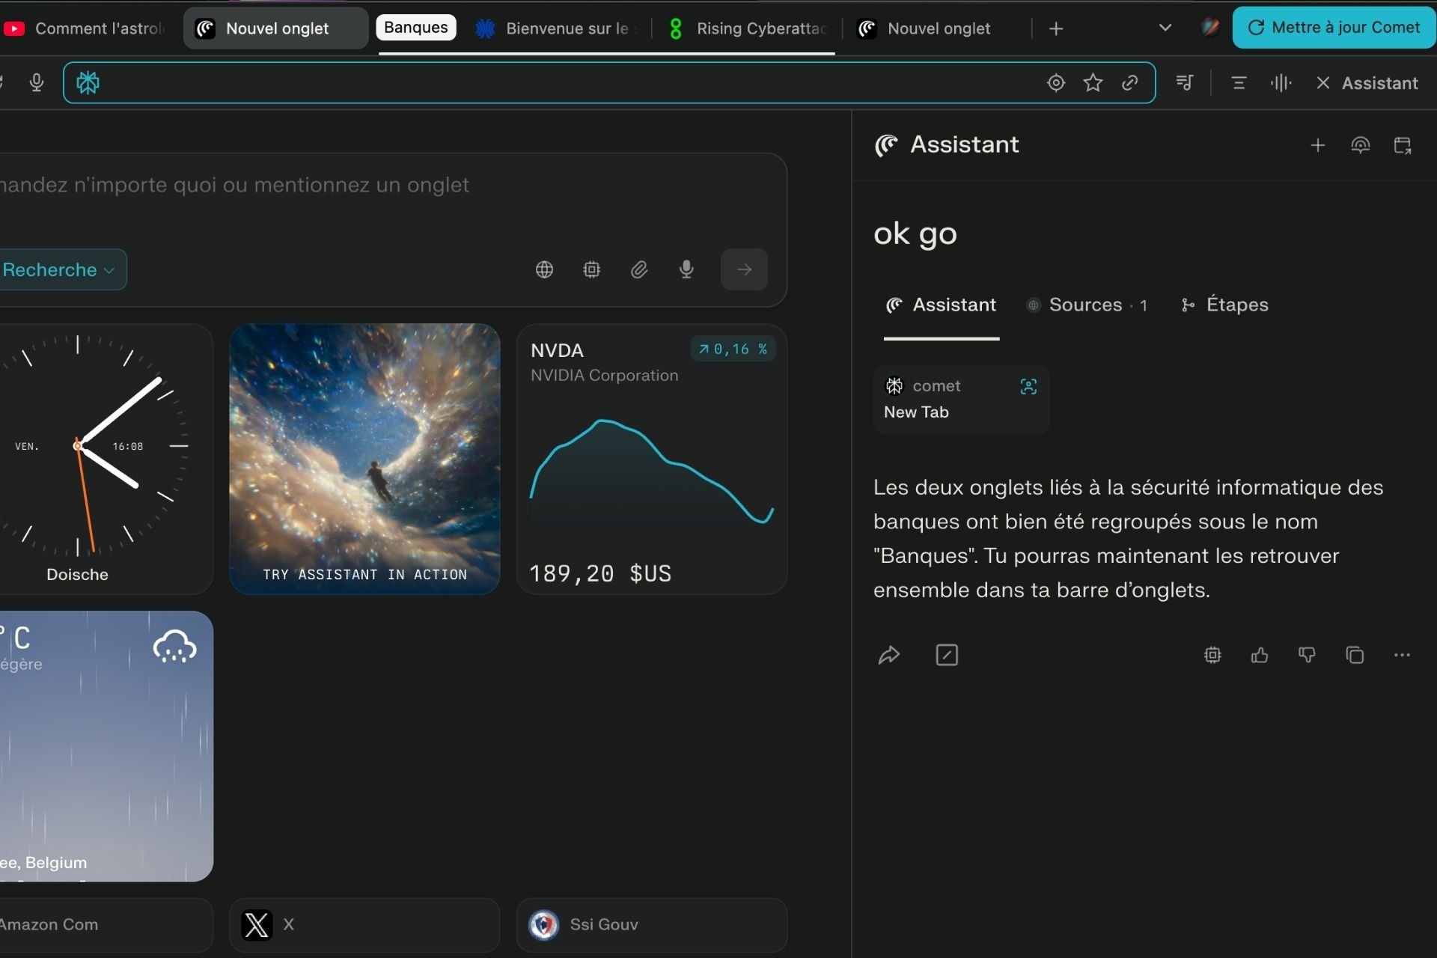Toggle microphone dictation in search box
The image size is (1437, 958).
[x=686, y=269]
